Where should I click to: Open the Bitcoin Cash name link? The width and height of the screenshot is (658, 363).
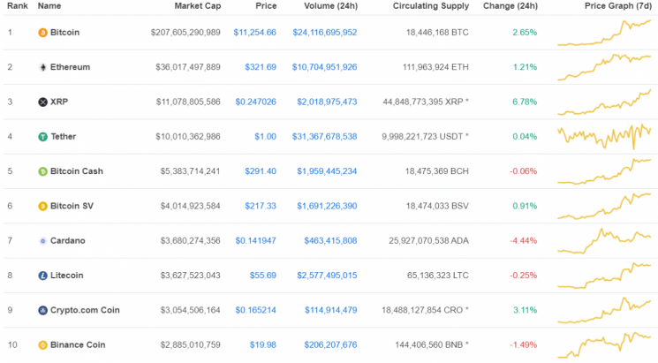(x=76, y=171)
